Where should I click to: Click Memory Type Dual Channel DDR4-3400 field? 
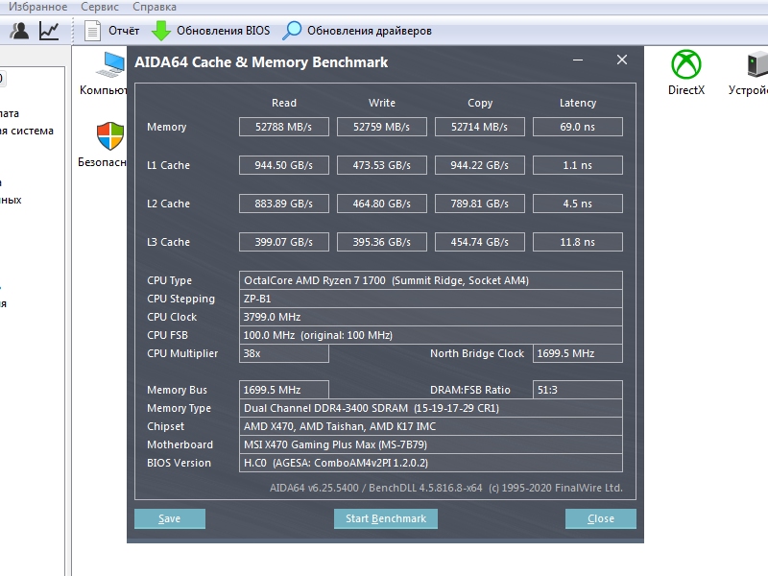[431, 408]
